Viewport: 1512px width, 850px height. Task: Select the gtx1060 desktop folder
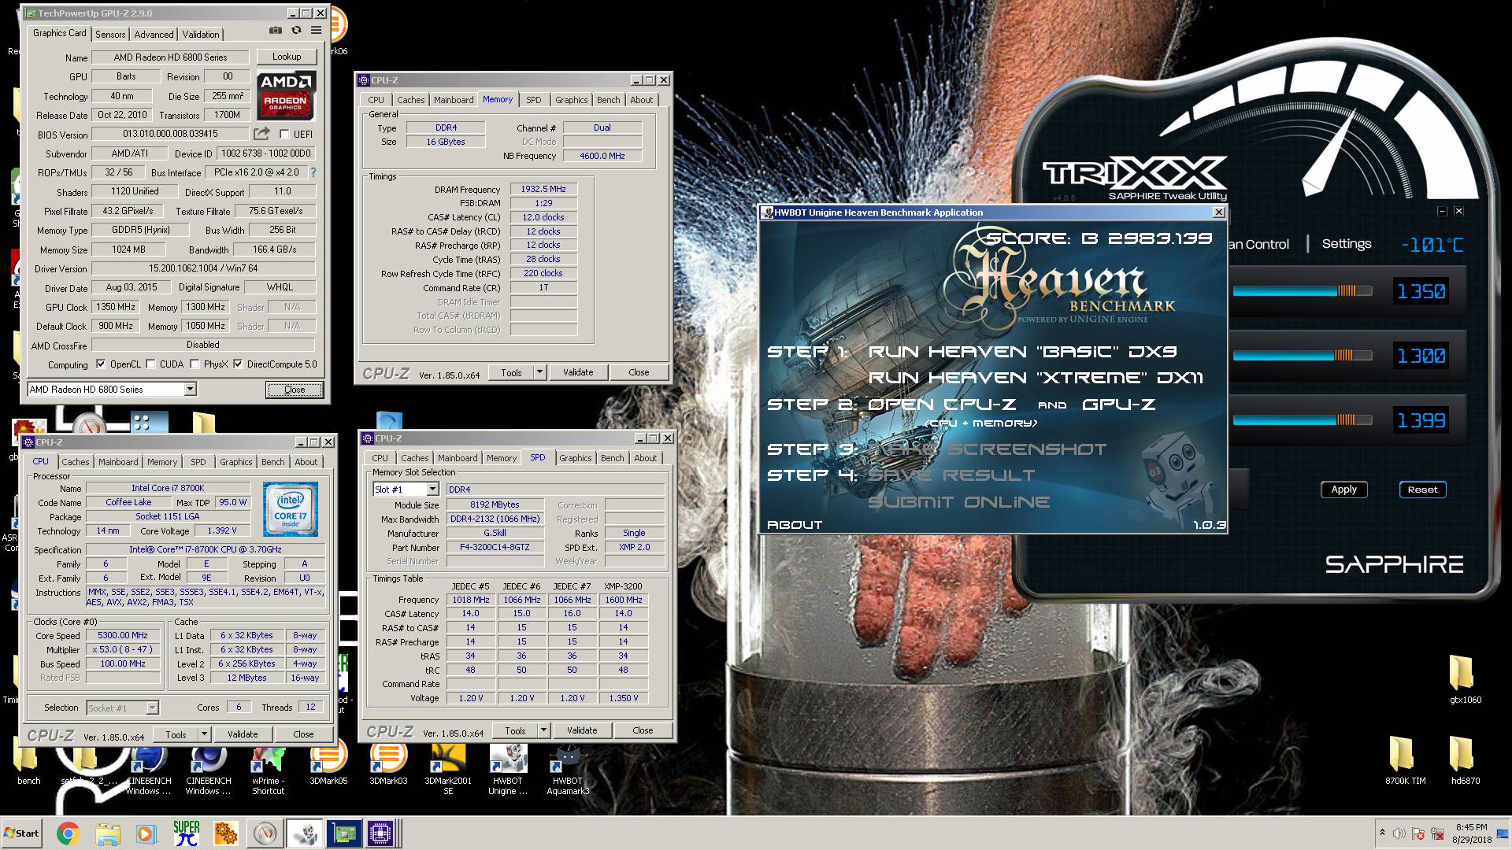pyautogui.click(x=1465, y=680)
